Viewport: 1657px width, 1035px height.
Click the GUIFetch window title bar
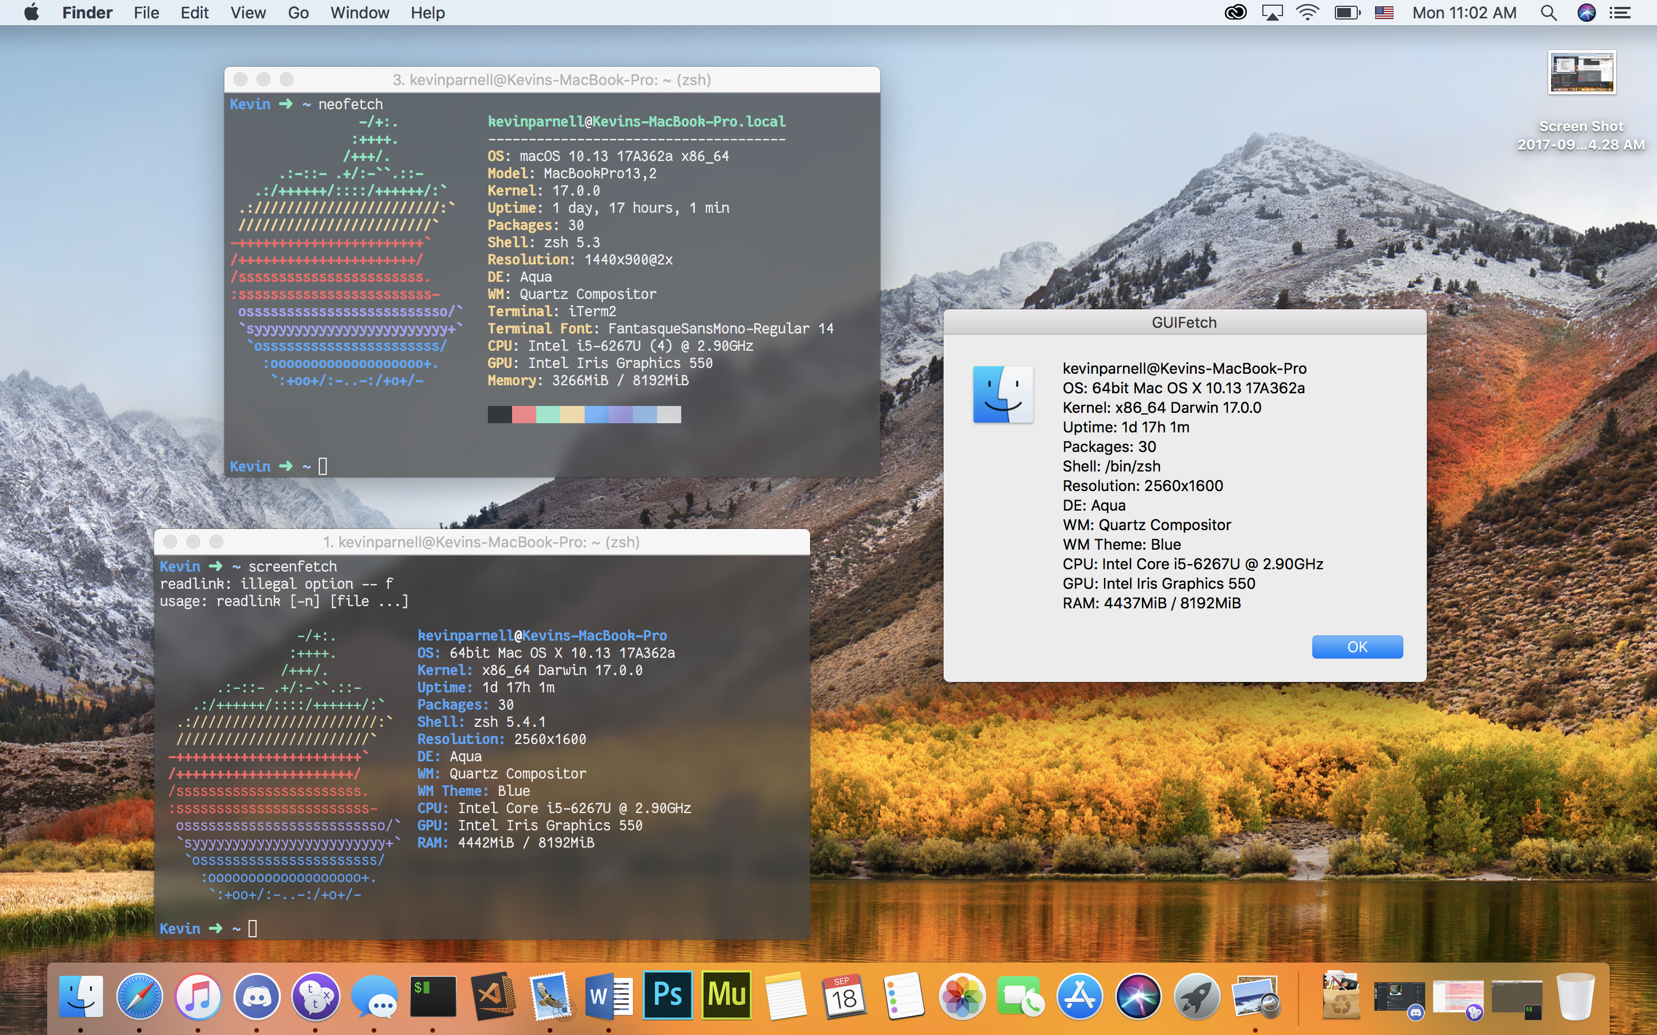point(1185,323)
